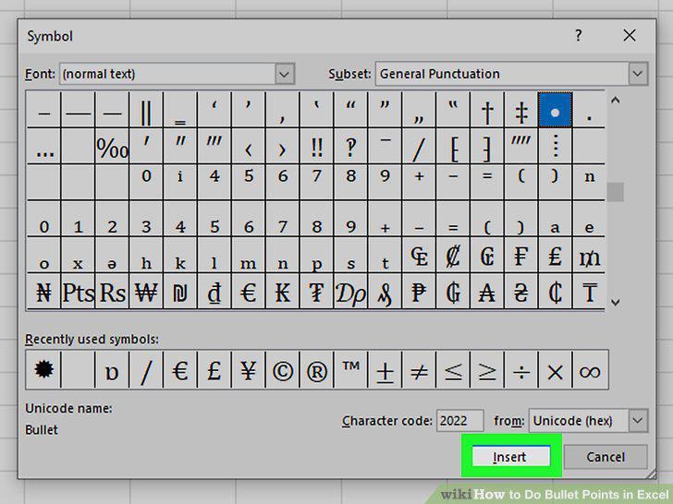This screenshot has height=504, width=673.
Task: Choose the less-than-or-equal sign in recent symbols
Action: [453, 370]
